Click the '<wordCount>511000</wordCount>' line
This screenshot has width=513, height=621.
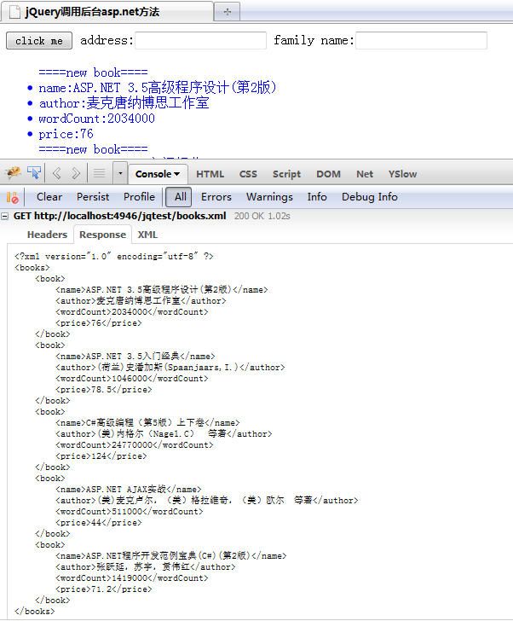coord(130,511)
